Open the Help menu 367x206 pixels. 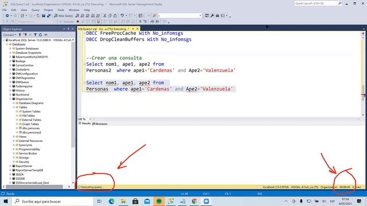point(87,10)
